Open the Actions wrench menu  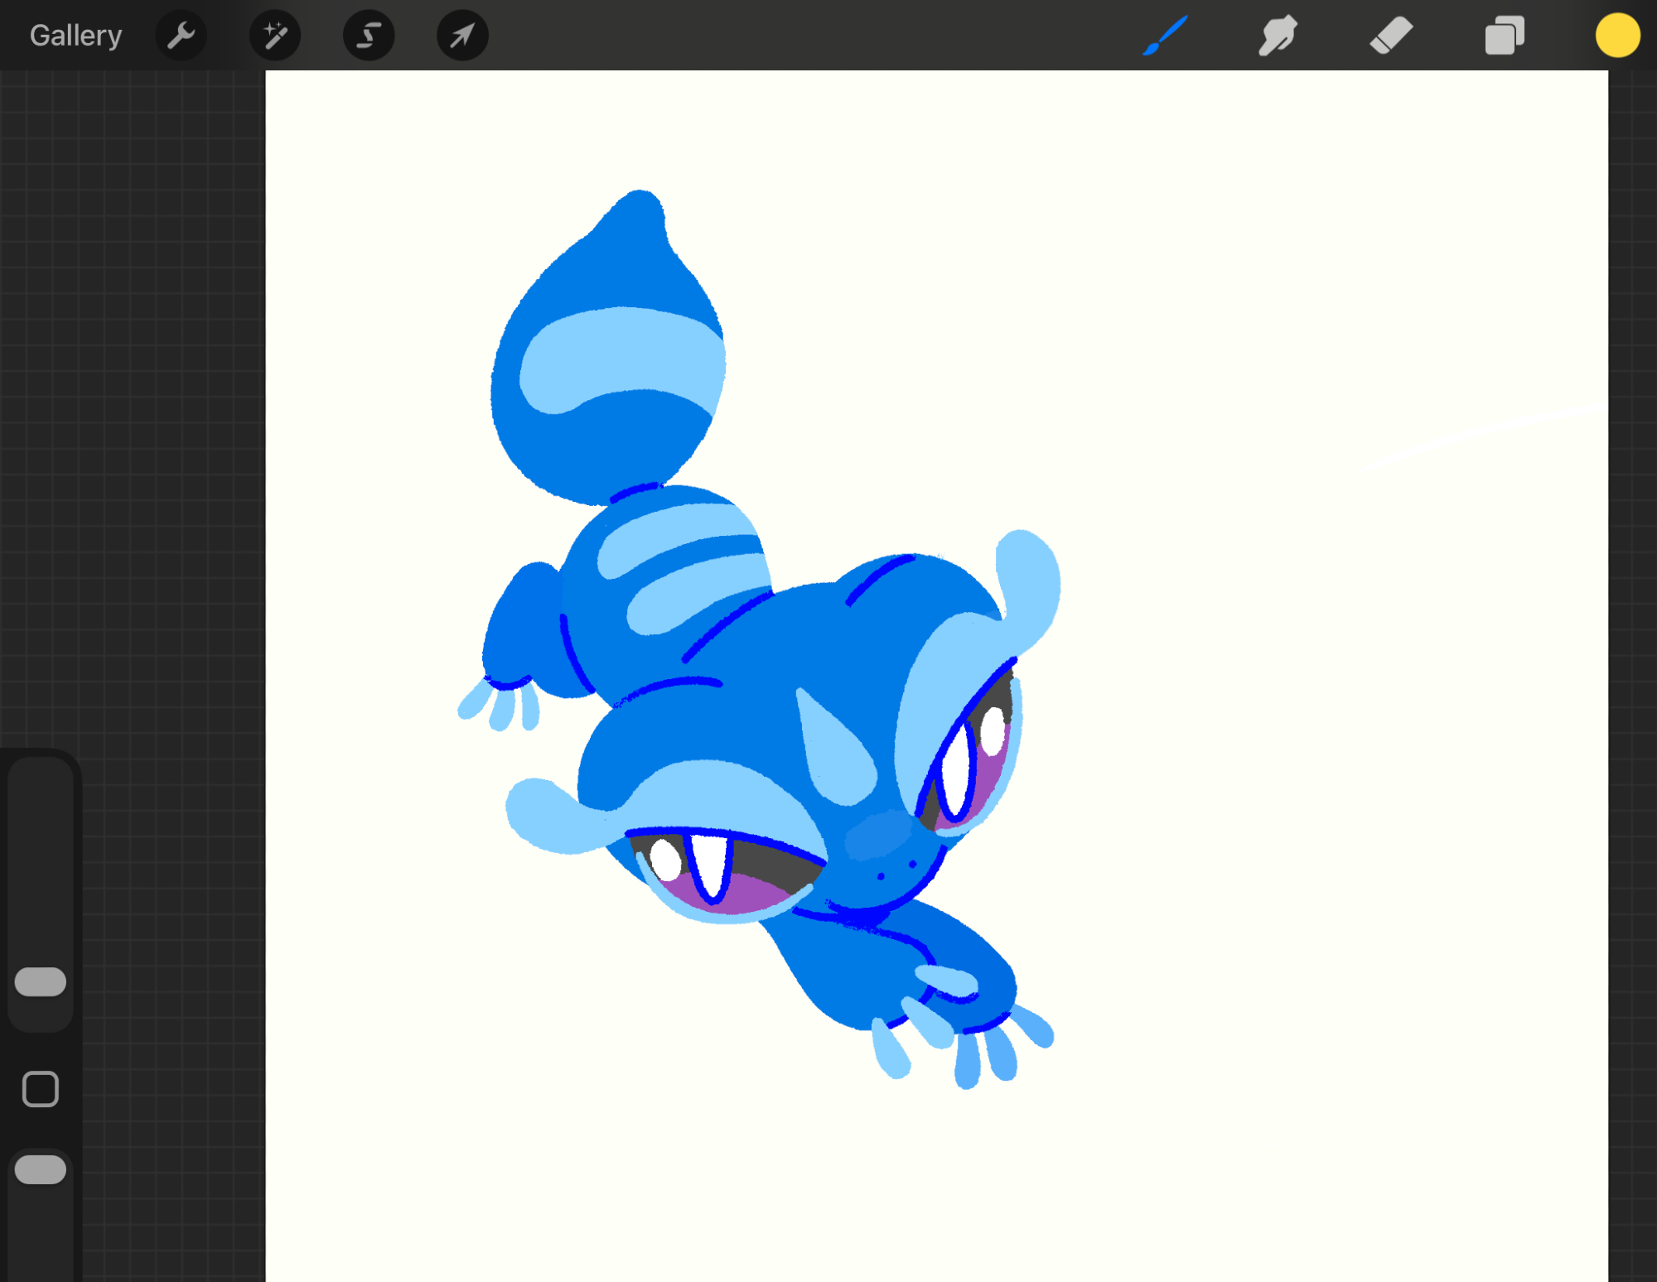181,36
